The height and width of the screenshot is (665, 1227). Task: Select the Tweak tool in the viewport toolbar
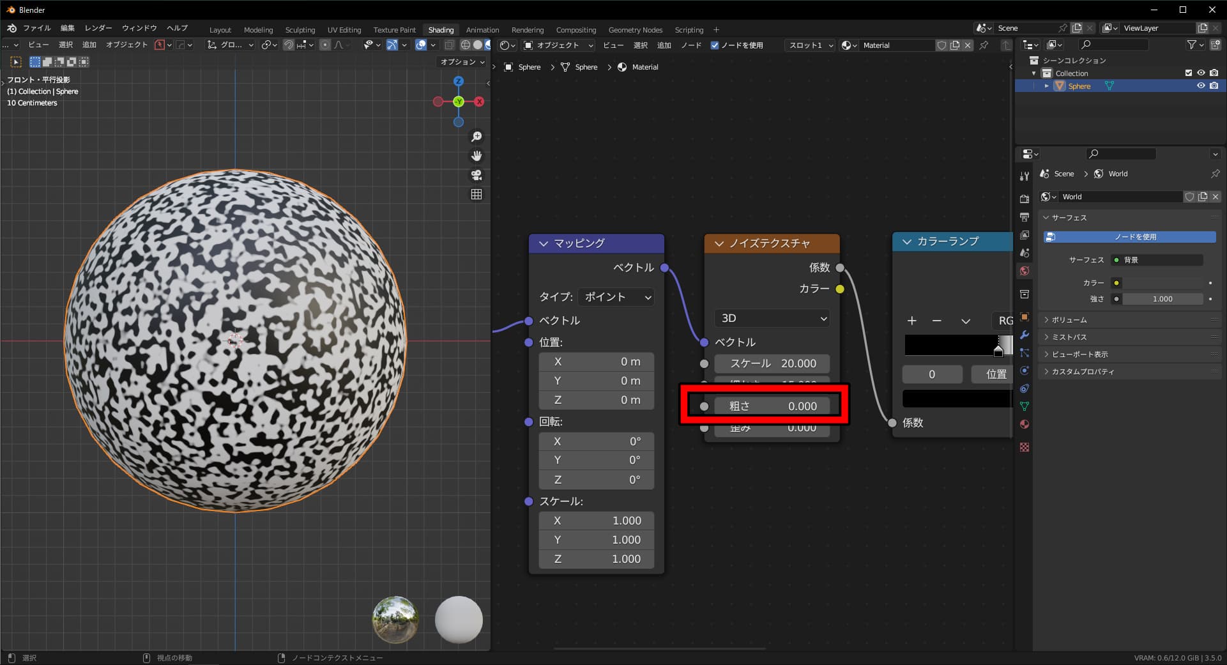(x=15, y=61)
